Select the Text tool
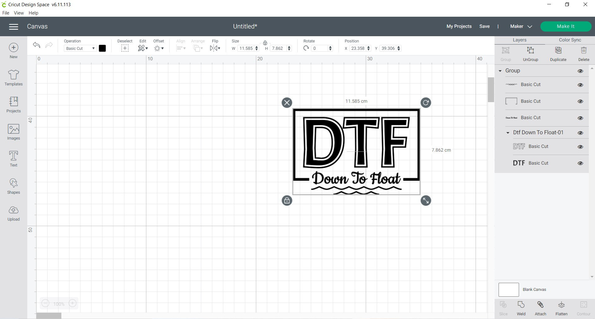 13,158
